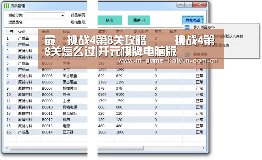Viewport: 262px width, 160px height.
Task: Click the 修改 button
Action: (x=109, y=20)
